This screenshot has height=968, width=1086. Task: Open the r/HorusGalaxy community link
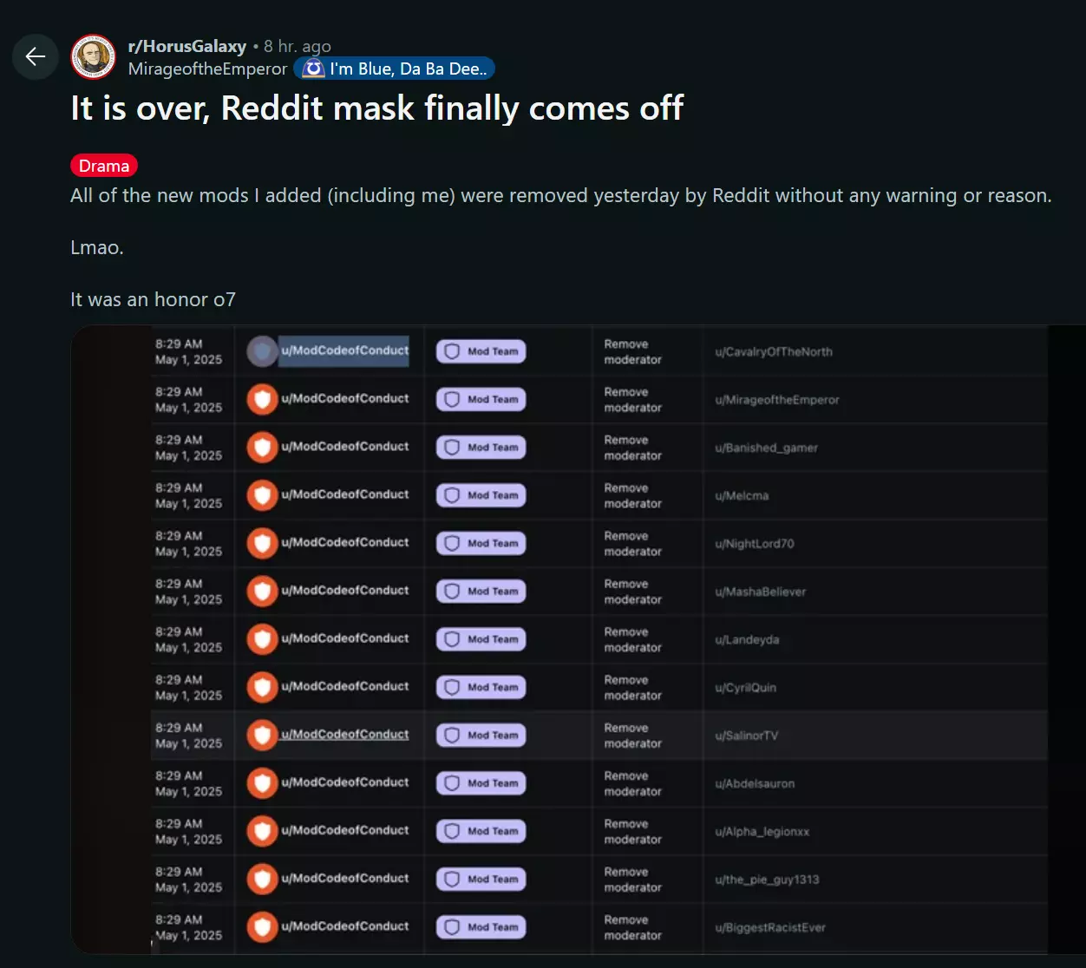(187, 46)
